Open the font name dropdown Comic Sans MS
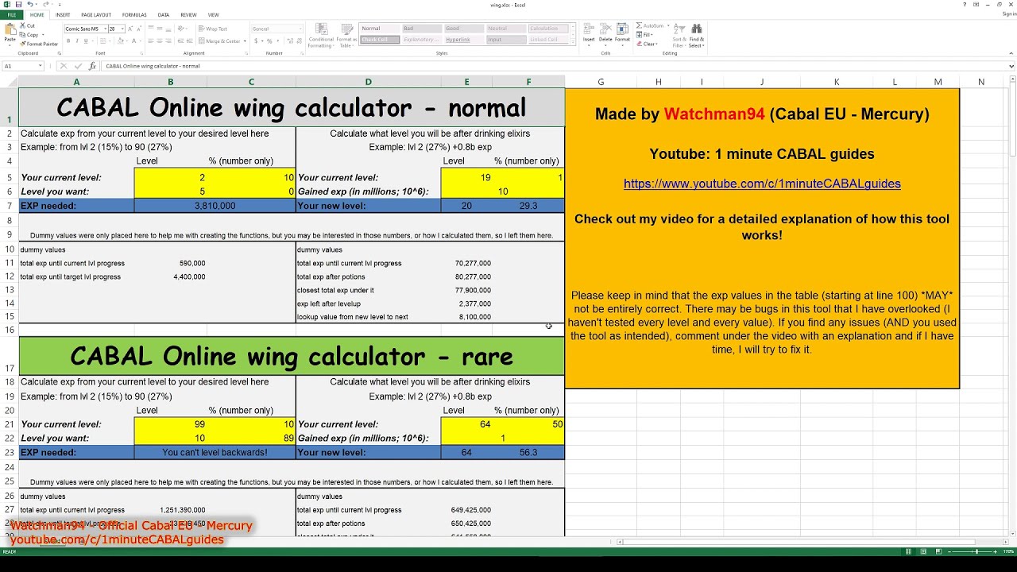 tap(105, 29)
